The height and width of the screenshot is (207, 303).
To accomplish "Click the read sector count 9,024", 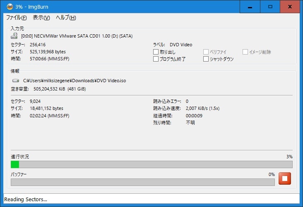I will tap(35, 101).
